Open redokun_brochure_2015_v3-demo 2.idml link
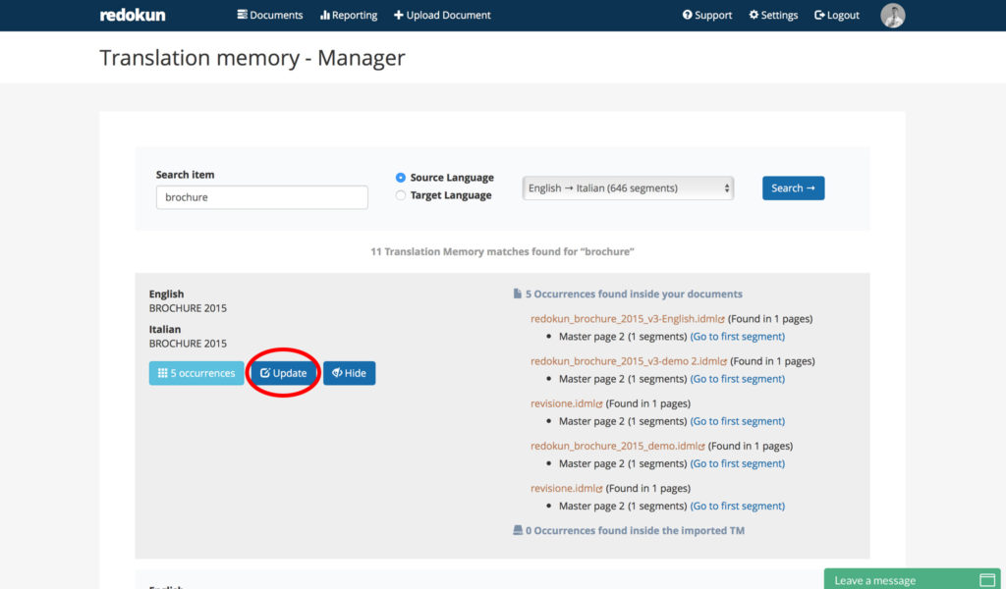Screen dimensions: 1006x589 629,361
